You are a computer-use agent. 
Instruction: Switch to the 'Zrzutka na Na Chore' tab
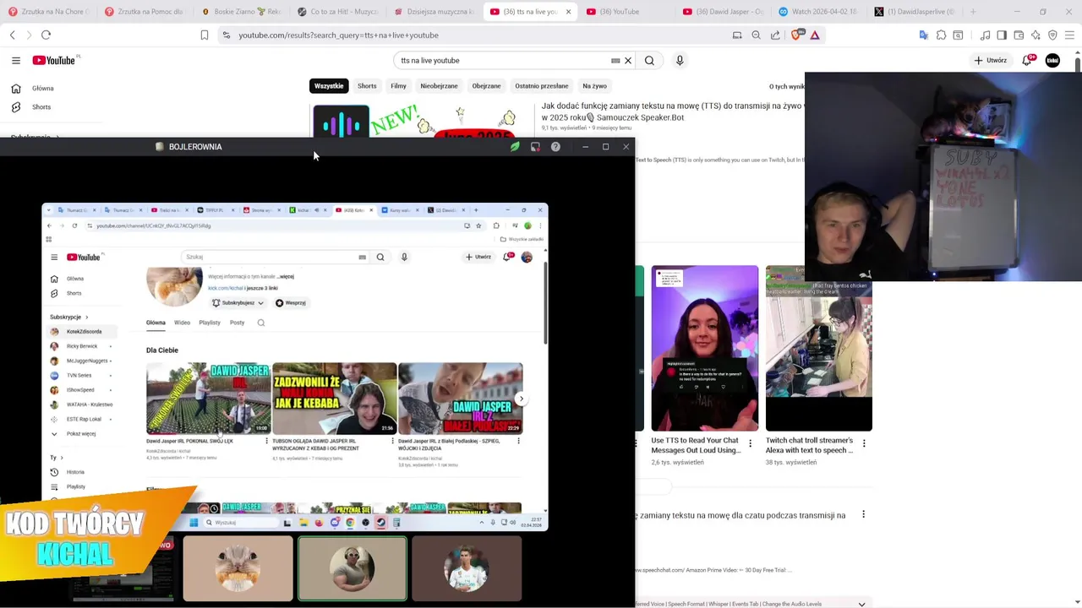(47, 12)
